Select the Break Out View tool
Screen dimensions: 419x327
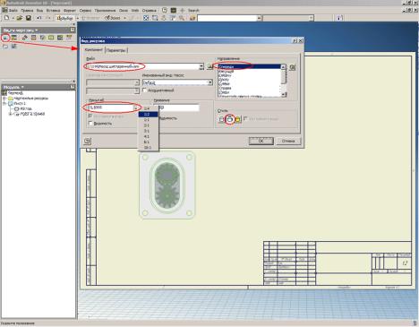point(60,38)
